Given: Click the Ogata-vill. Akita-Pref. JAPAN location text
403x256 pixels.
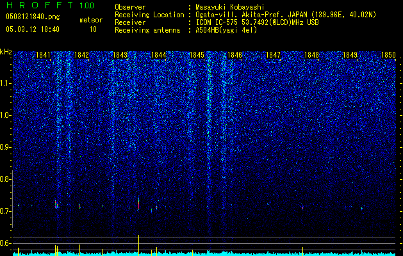Looking at the screenshot, I should point(286,15).
